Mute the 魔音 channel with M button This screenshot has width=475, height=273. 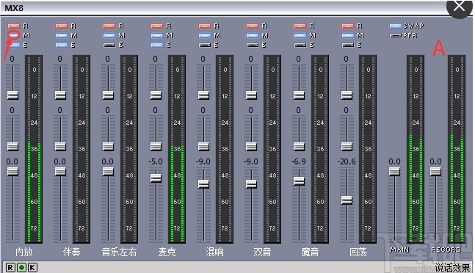[300, 35]
